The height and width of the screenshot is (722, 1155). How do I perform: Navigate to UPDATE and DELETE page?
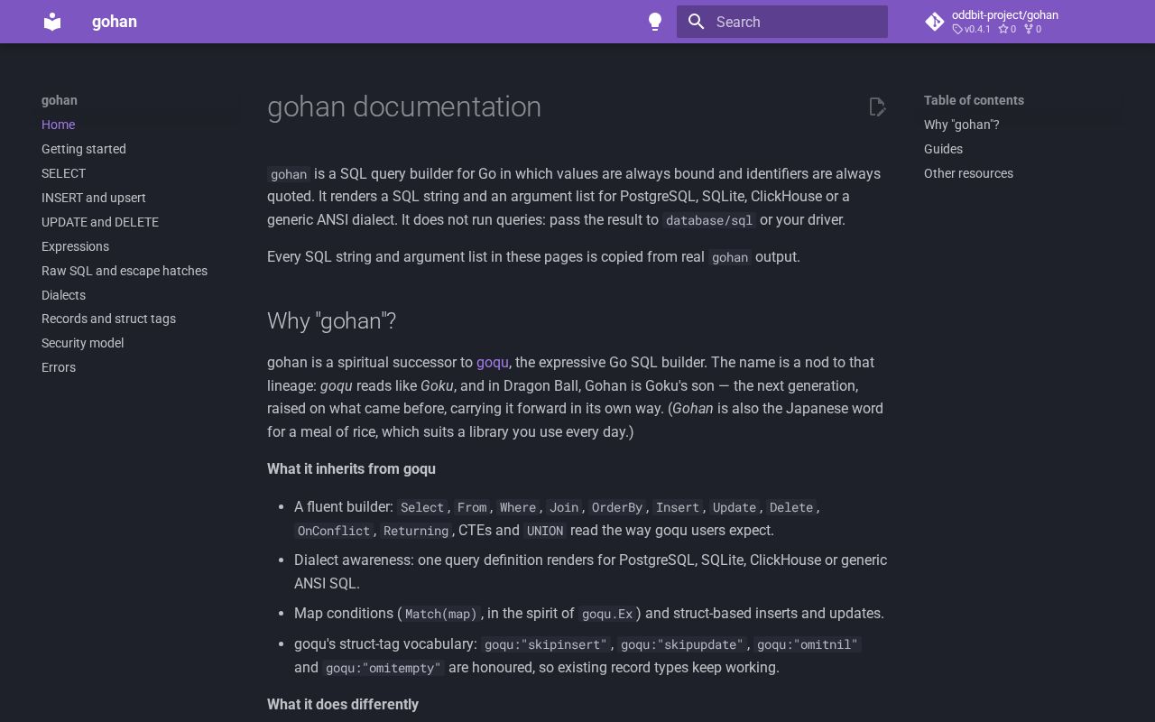(x=100, y=222)
